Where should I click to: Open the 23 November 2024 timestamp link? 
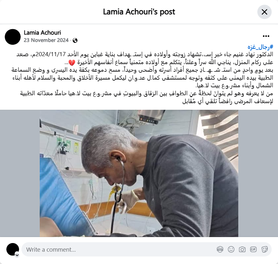tap(46, 40)
